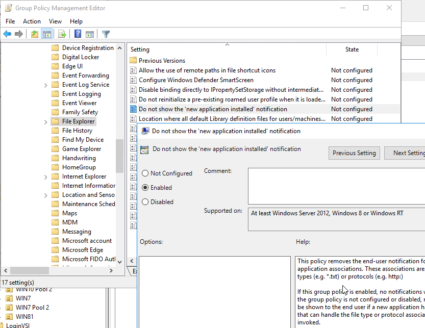The image size is (425, 328).
Task: Open the Help menu
Action: click(x=76, y=21)
